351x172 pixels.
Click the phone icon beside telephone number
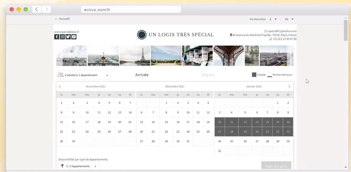point(270,39)
